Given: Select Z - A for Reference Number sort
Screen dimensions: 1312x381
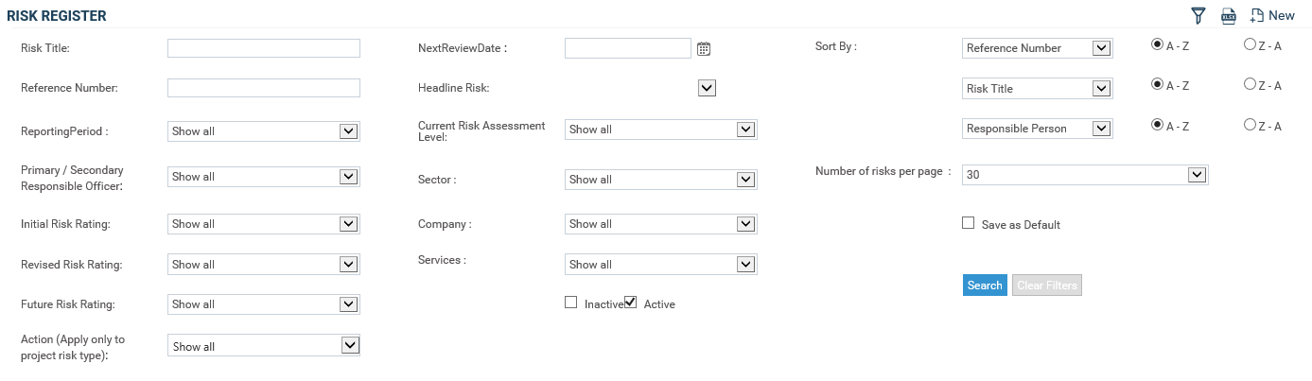Looking at the screenshot, I should click(1250, 43).
